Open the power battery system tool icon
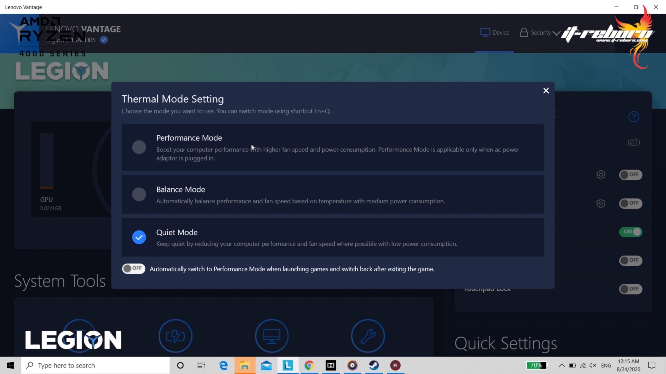The image size is (666, 374). coord(176,336)
